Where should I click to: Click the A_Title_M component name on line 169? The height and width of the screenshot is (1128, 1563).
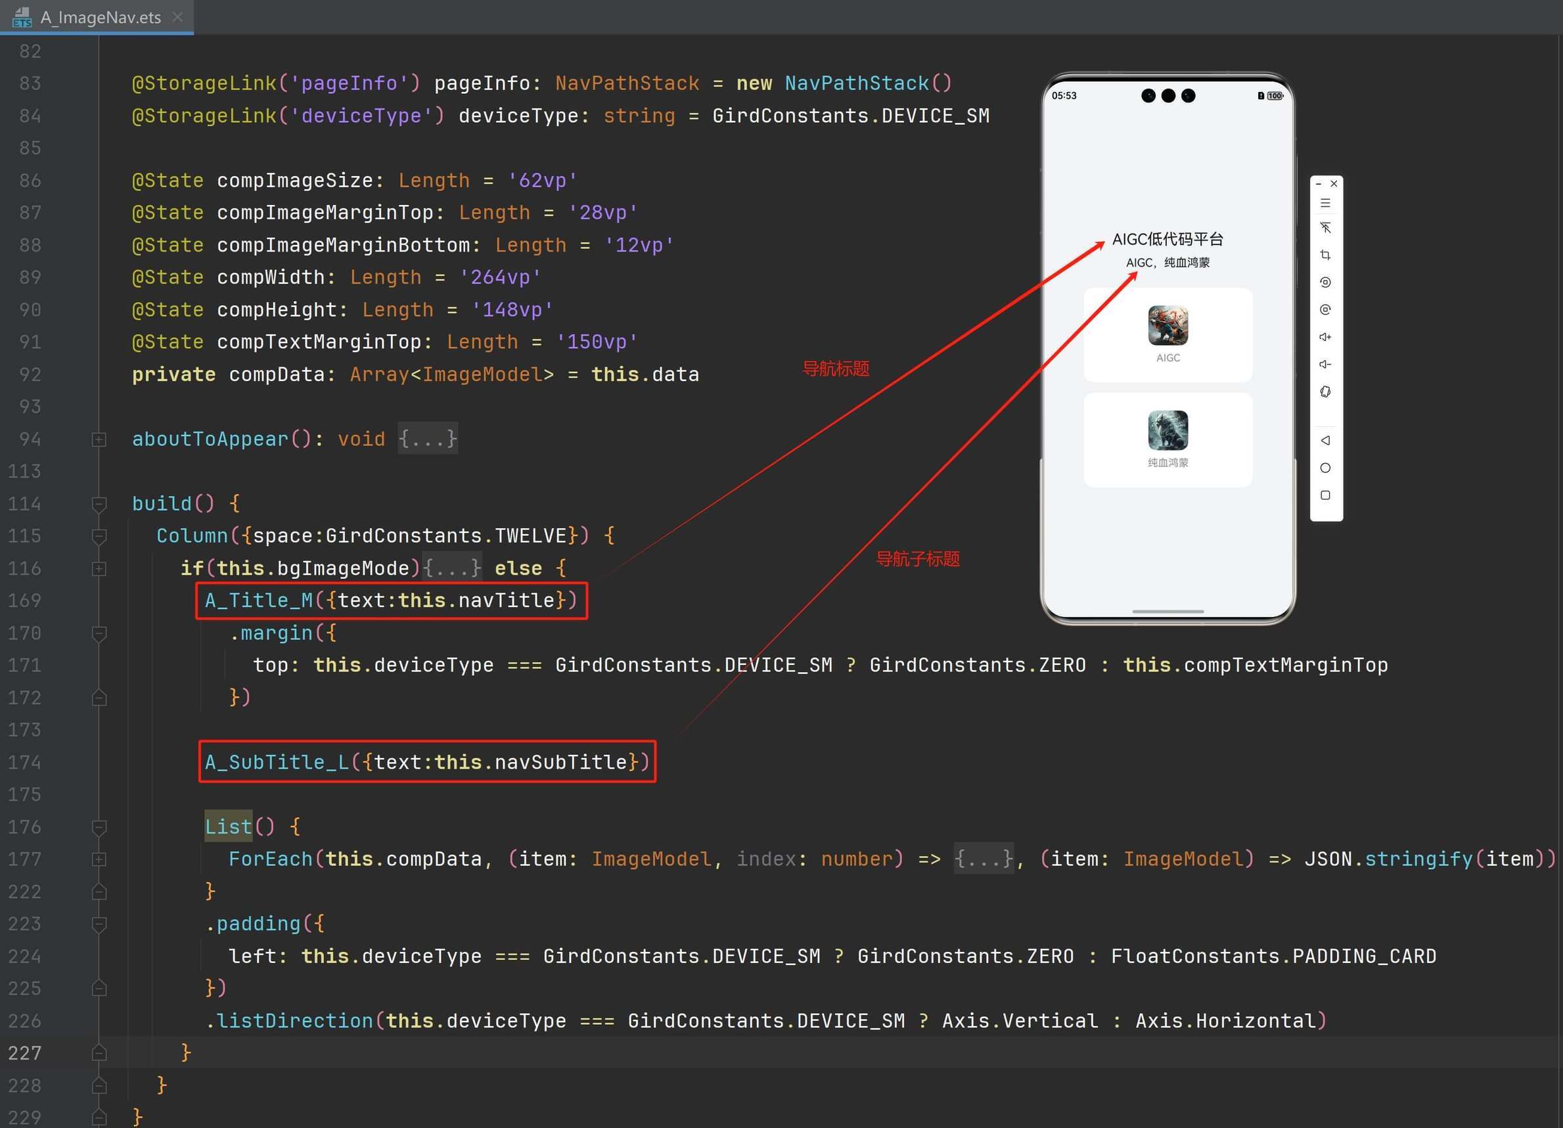coord(258,600)
